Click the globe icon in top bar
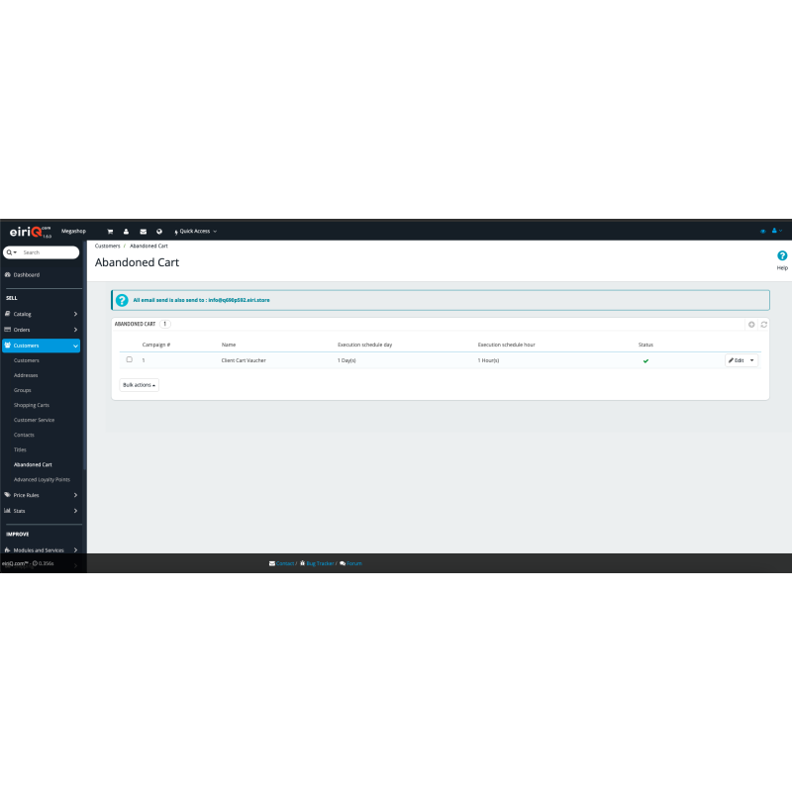 [159, 231]
